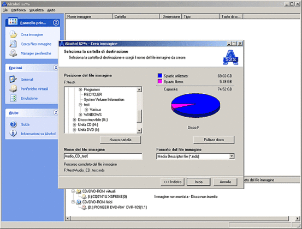This screenshot has width=302, height=229.
Task: Click the virtual drive (I:) CQ0141U icon
Action: point(84,196)
